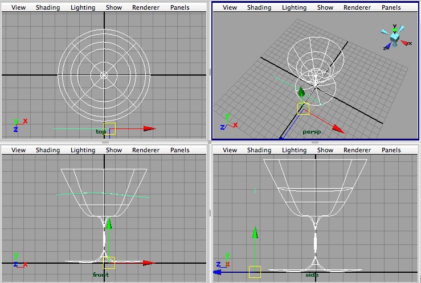Viewport: 421px width, 283px height.
Task: Click the yellow manipulator square in persp view
Action: click(x=303, y=109)
